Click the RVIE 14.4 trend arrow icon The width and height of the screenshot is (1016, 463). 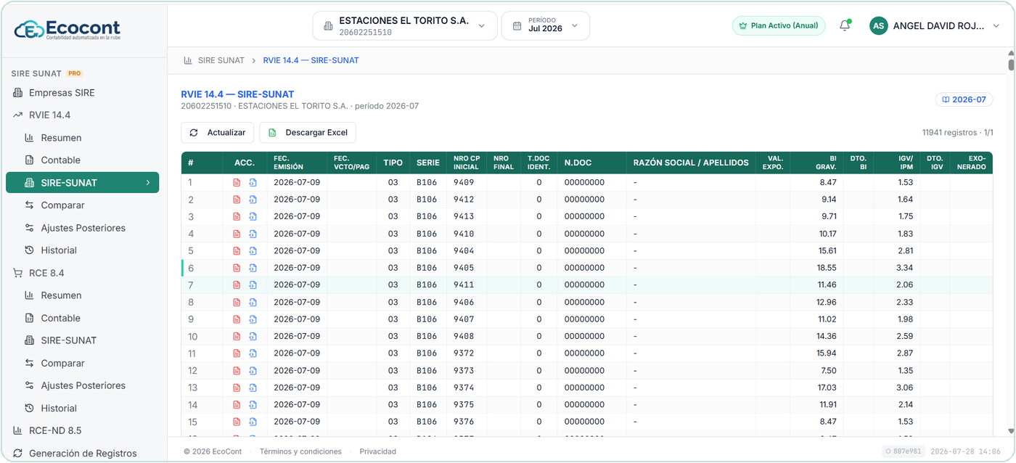click(x=17, y=115)
